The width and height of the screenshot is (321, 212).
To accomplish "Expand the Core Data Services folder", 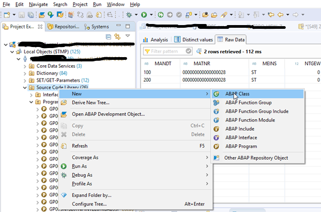I will (25, 66).
